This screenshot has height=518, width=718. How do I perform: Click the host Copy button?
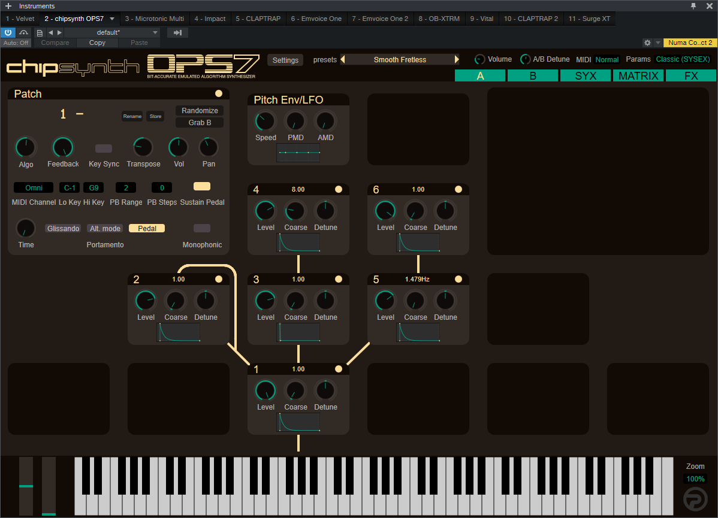[x=97, y=43]
